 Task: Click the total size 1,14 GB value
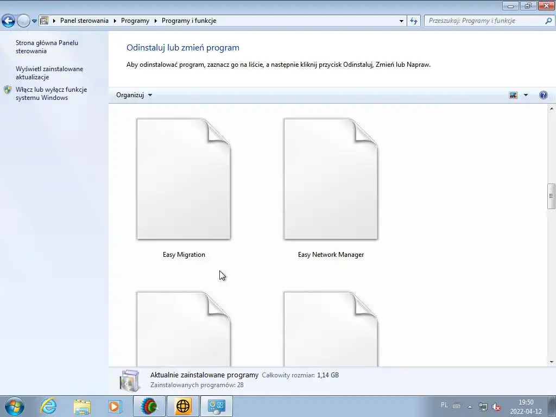click(x=328, y=375)
